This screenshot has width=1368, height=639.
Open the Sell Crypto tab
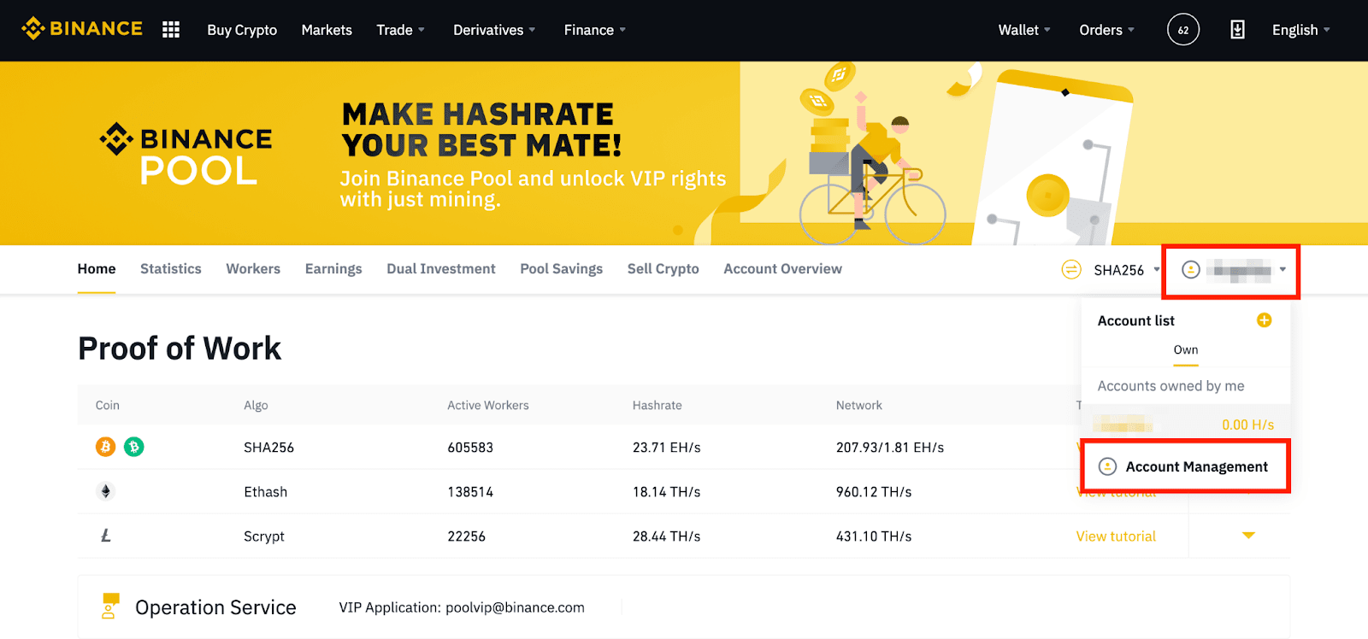(x=663, y=269)
